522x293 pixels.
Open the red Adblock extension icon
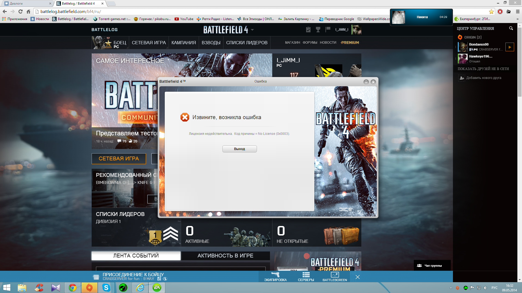click(500, 11)
